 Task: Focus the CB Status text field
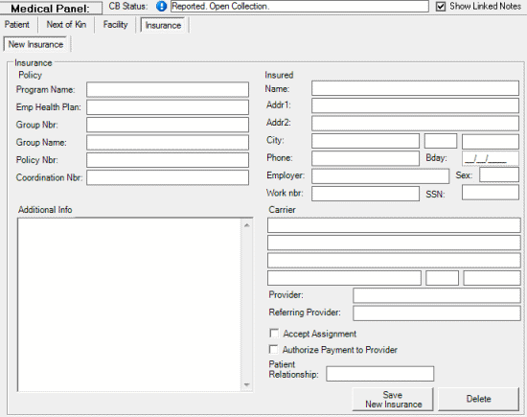tap(300, 7)
